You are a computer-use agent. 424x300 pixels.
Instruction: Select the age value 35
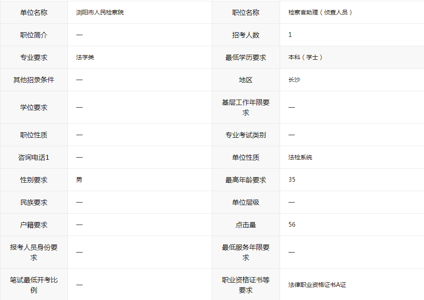click(x=292, y=180)
